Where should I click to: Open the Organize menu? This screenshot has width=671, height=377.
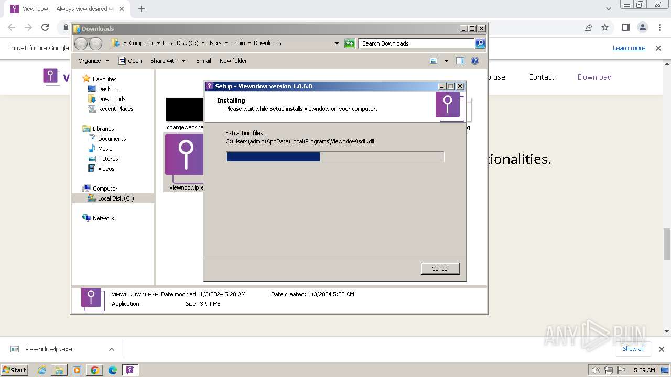point(93,61)
